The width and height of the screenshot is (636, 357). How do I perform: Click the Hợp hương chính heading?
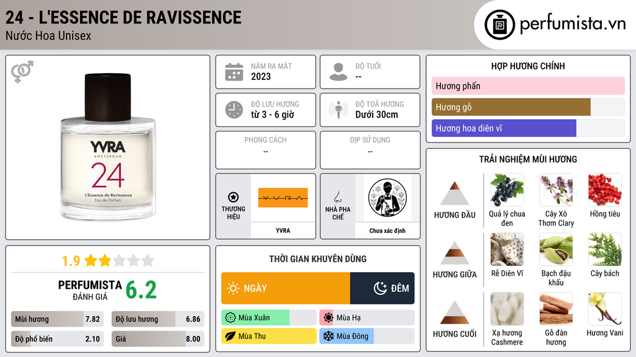coord(528,66)
